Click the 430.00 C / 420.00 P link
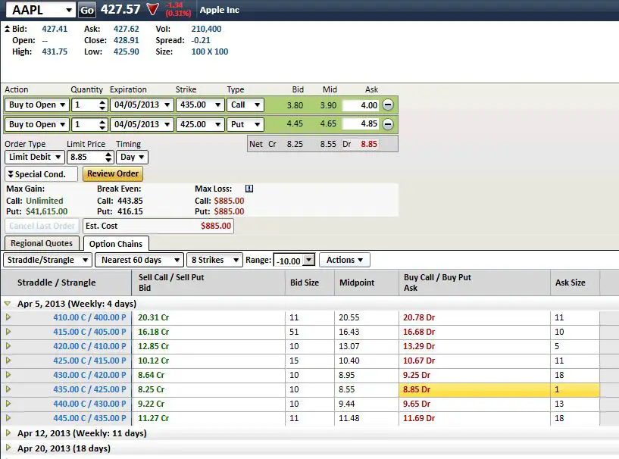The width and height of the screenshot is (619, 459). 89,375
